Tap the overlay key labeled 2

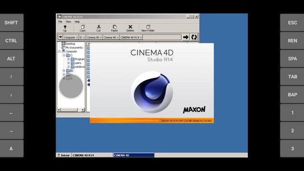coord(292,131)
